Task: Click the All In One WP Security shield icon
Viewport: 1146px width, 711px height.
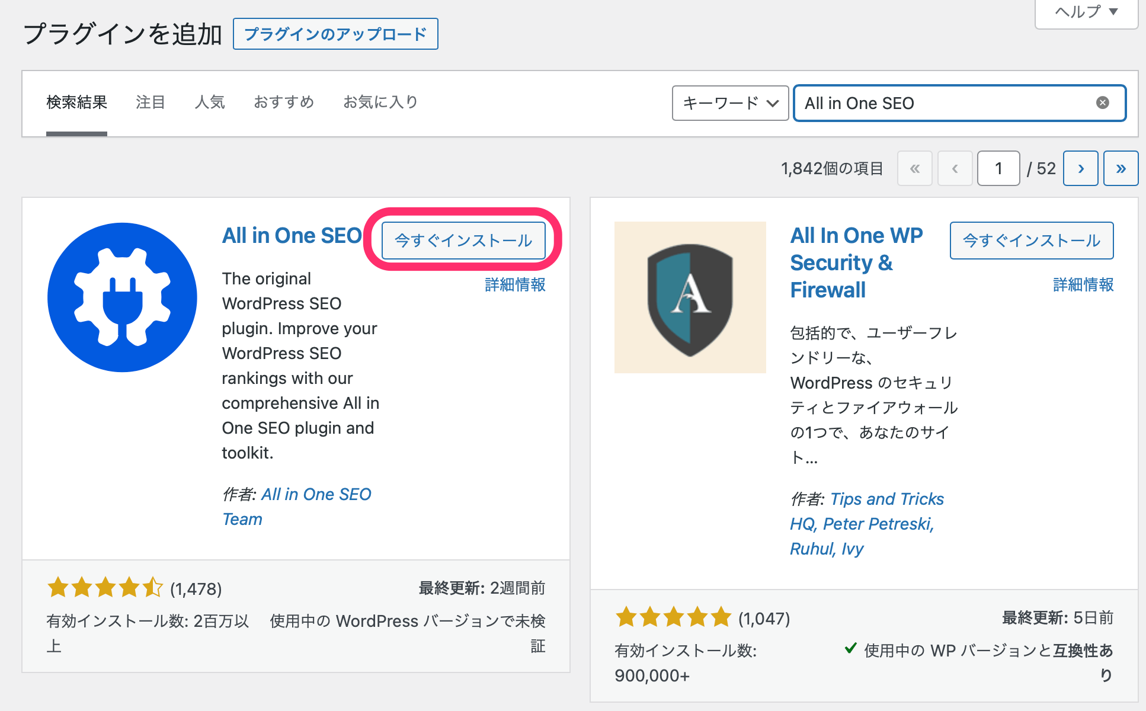Action: pos(690,297)
